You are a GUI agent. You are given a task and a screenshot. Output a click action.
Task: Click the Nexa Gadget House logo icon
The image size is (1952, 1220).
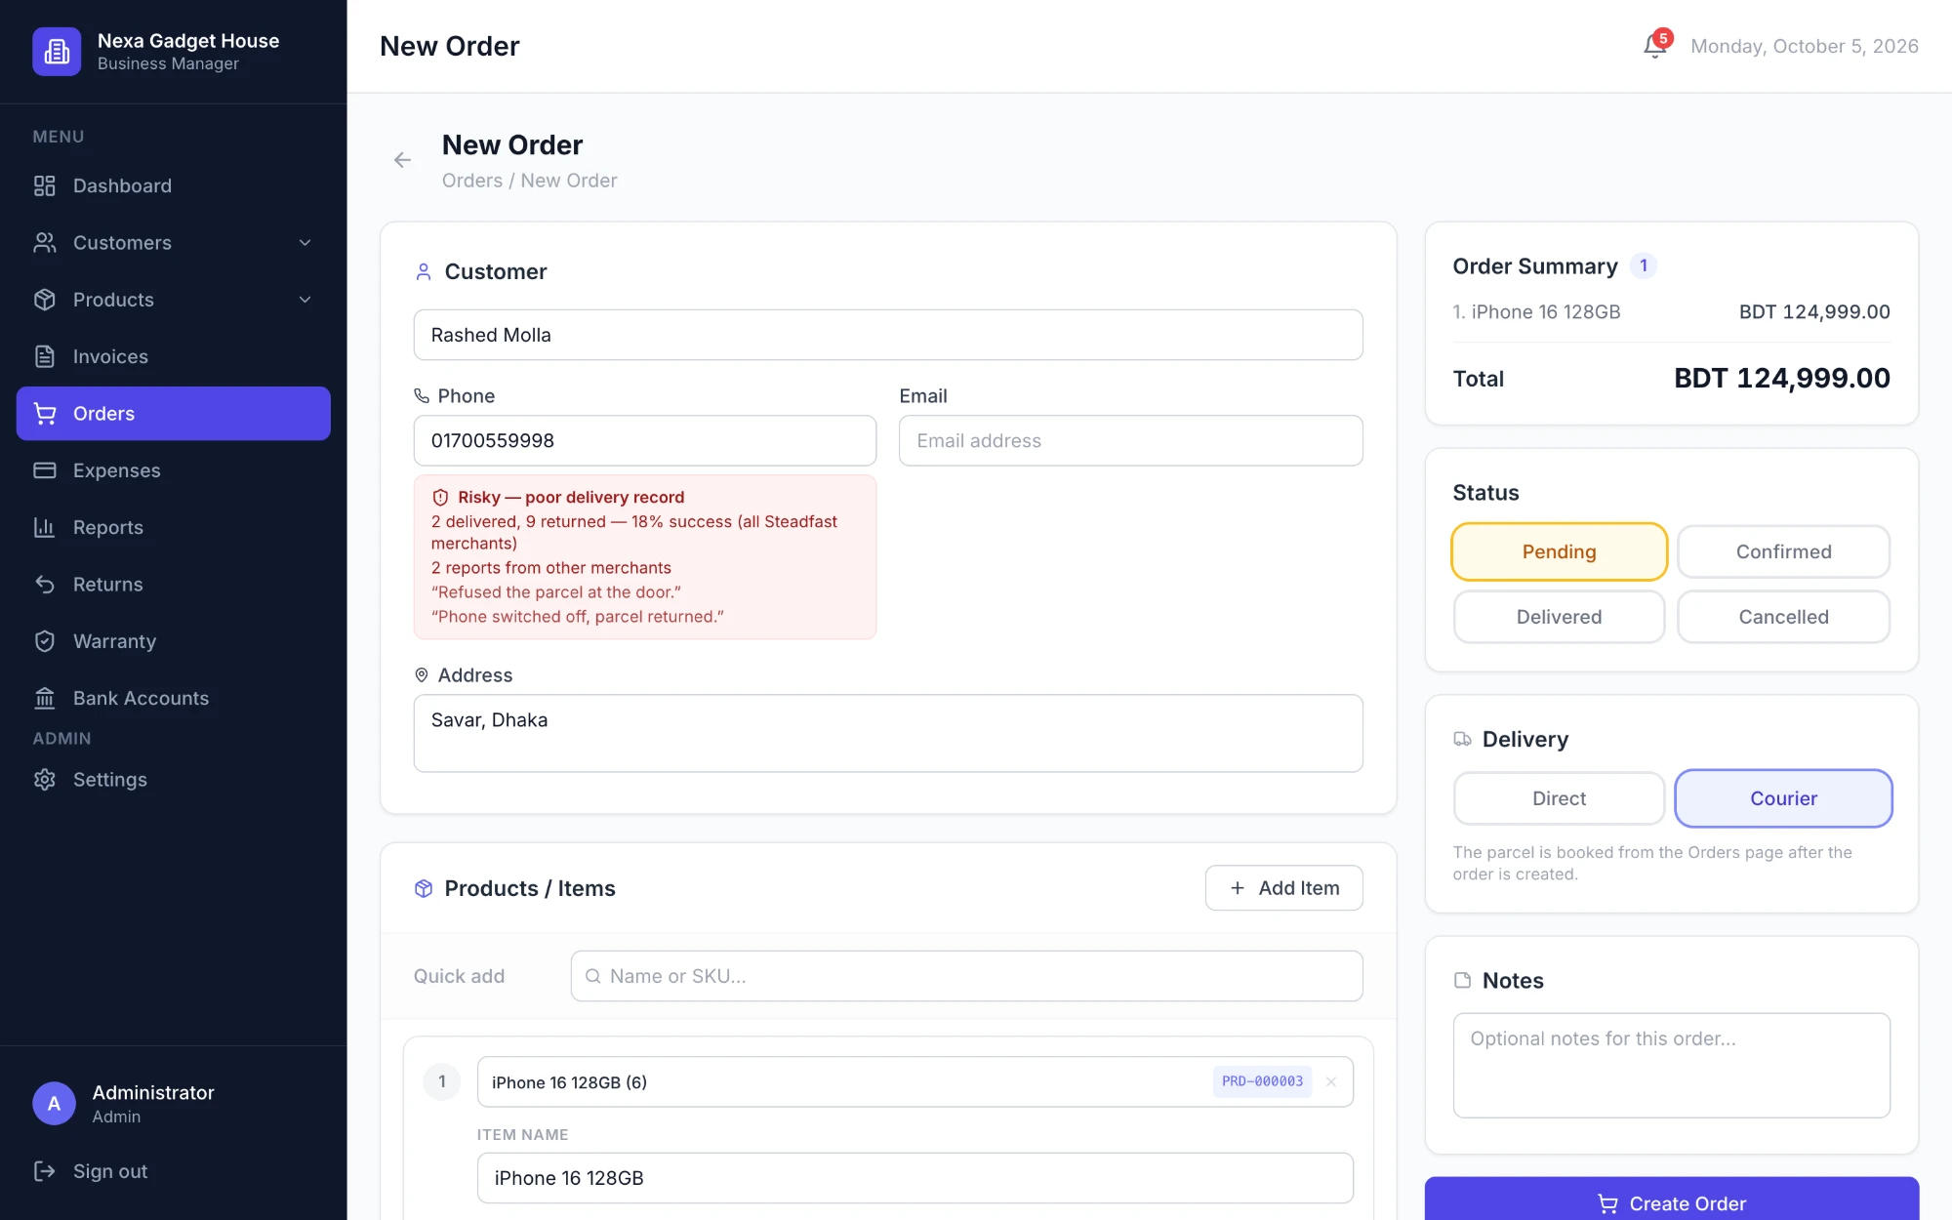tap(57, 51)
